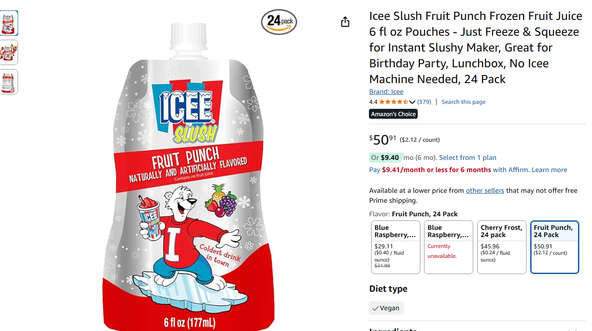This screenshot has width=592, height=331.
Task: Click the Search this page link
Action: [463, 102]
